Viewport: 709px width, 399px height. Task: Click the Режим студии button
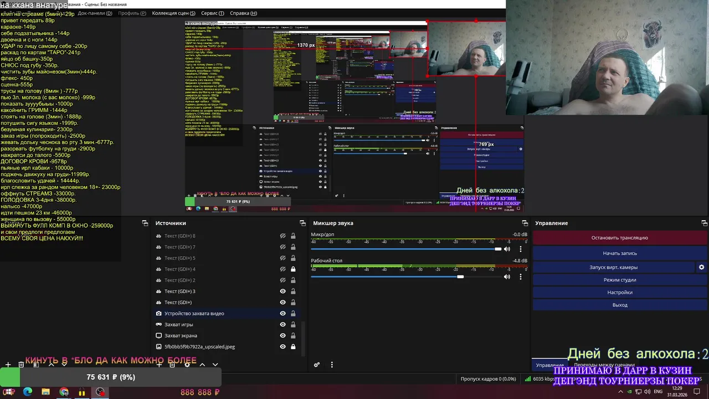[x=619, y=280]
